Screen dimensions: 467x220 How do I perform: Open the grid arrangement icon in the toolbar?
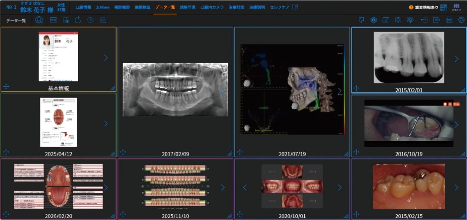pos(103,20)
